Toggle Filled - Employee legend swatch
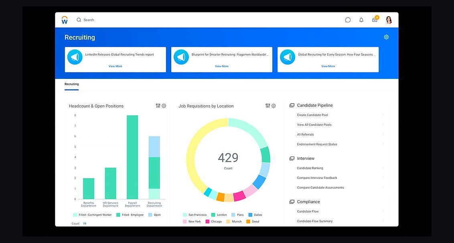The image size is (454, 243). pos(118,215)
